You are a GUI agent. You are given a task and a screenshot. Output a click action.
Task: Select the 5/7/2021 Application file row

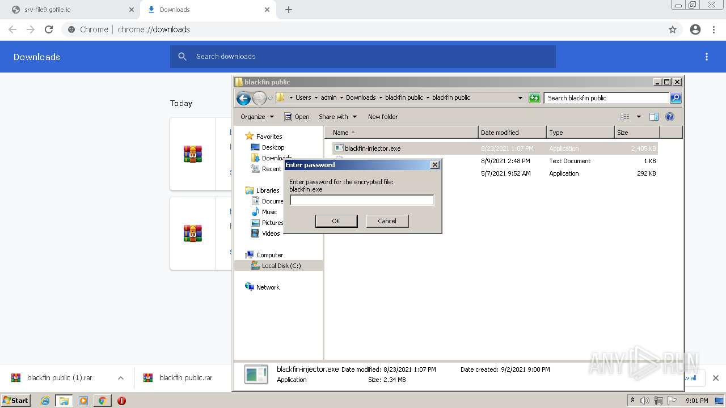pyautogui.click(x=495, y=173)
